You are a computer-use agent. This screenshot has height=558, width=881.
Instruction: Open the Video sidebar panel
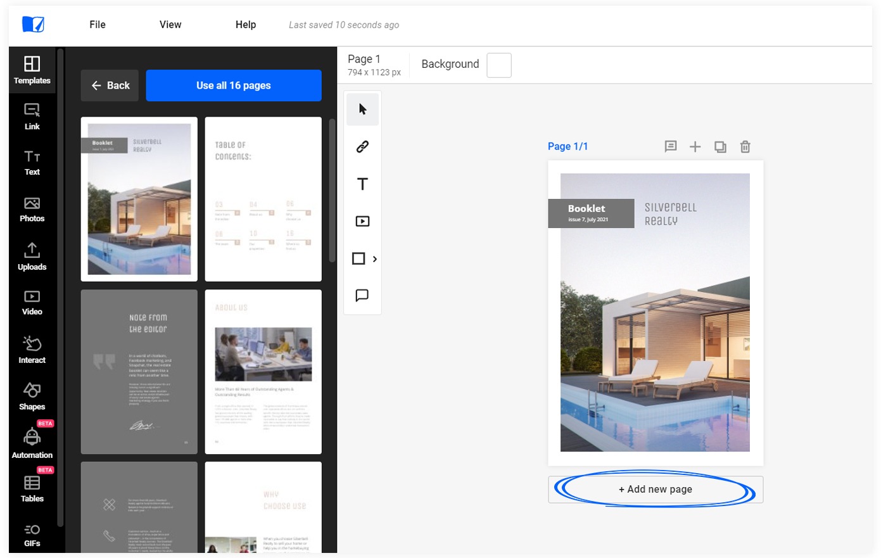tap(32, 303)
